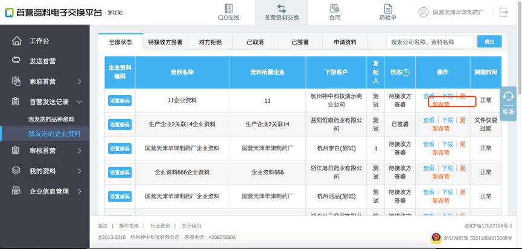Click the 发送首营 arrows icon

pyautogui.click(x=16, y=60)
